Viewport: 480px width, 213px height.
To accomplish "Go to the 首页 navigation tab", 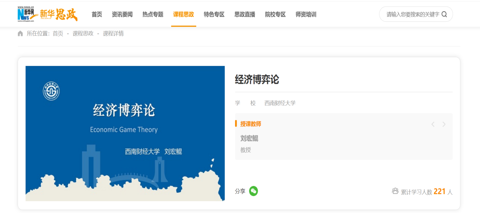I will click(x=97, y=14).
